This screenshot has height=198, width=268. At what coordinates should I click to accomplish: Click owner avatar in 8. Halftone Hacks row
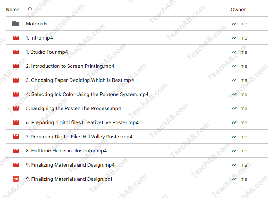pos(234,151)
